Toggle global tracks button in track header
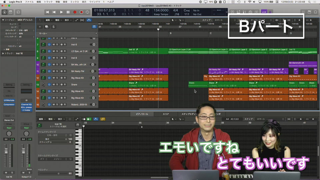 click(94, 27)
